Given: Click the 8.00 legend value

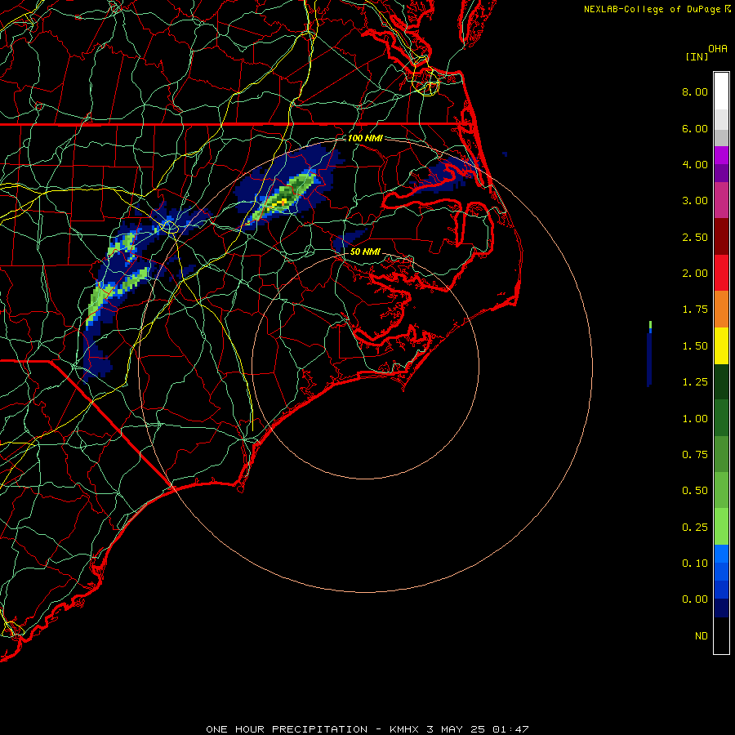Looking at the screenshot, I should [695, 91].
